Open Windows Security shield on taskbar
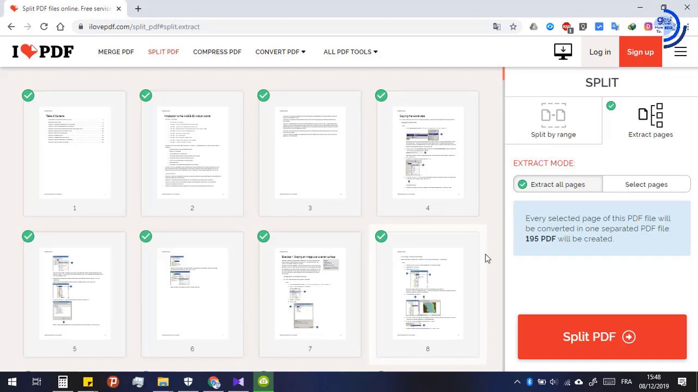 [188, 382]
